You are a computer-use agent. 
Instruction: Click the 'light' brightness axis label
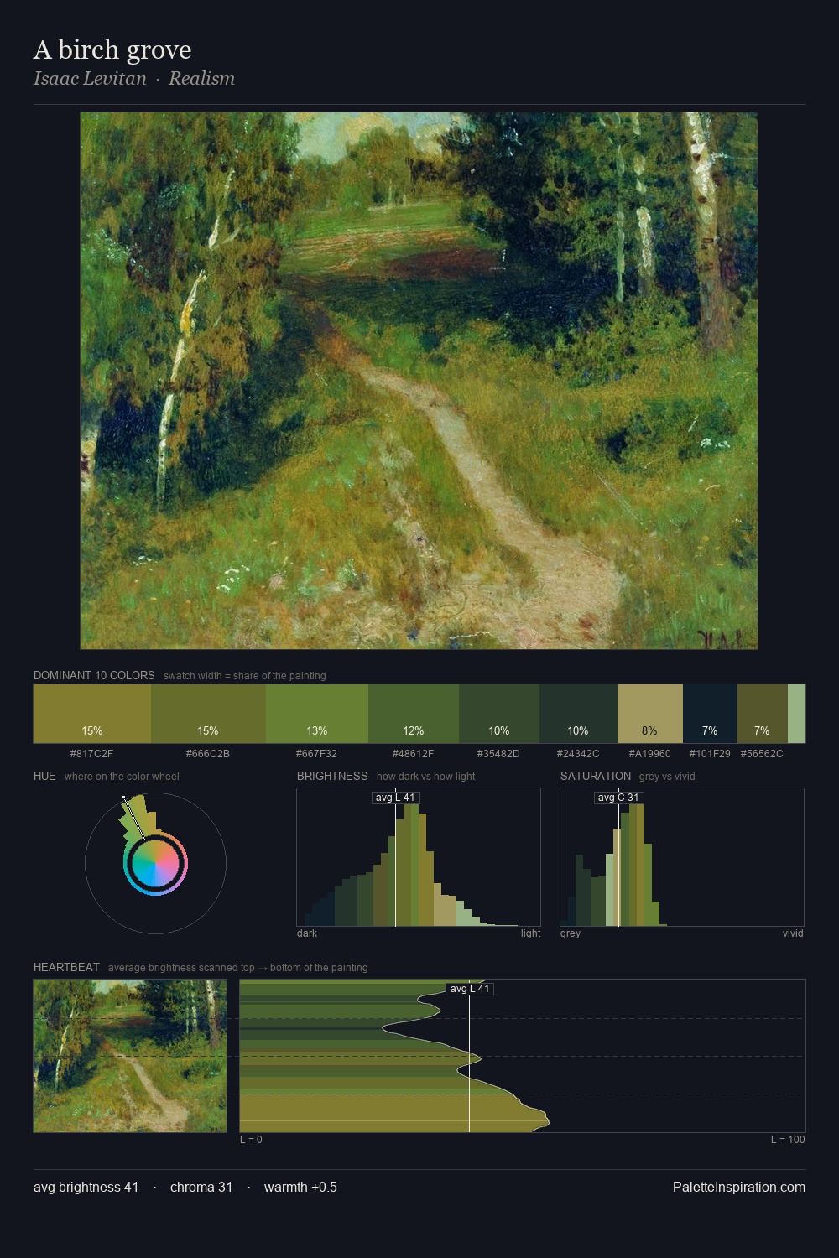[530, 933]
